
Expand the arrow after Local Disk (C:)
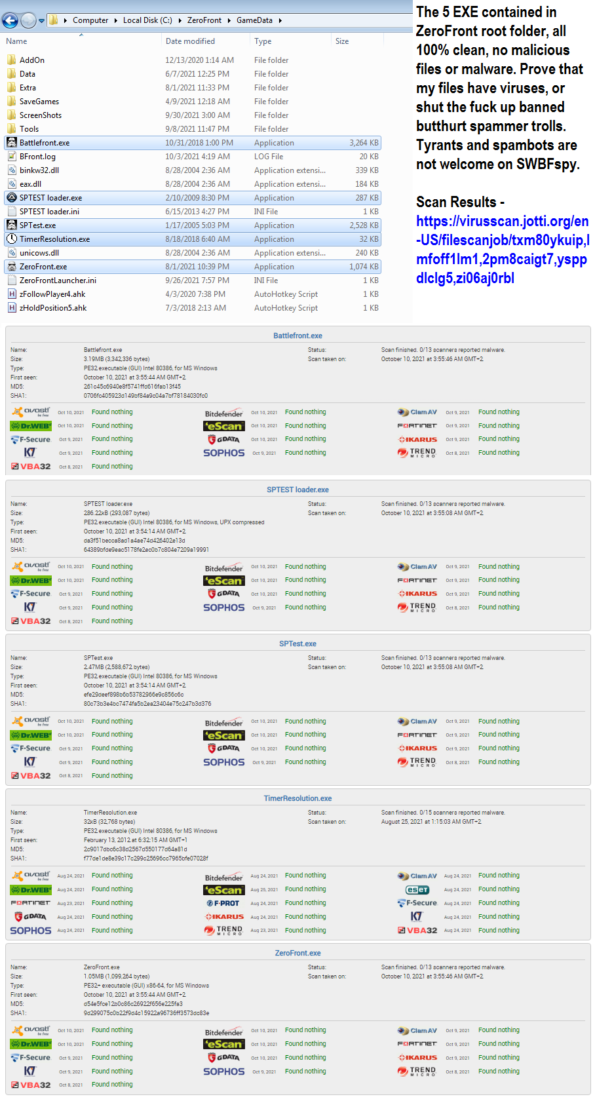point(180,20)
